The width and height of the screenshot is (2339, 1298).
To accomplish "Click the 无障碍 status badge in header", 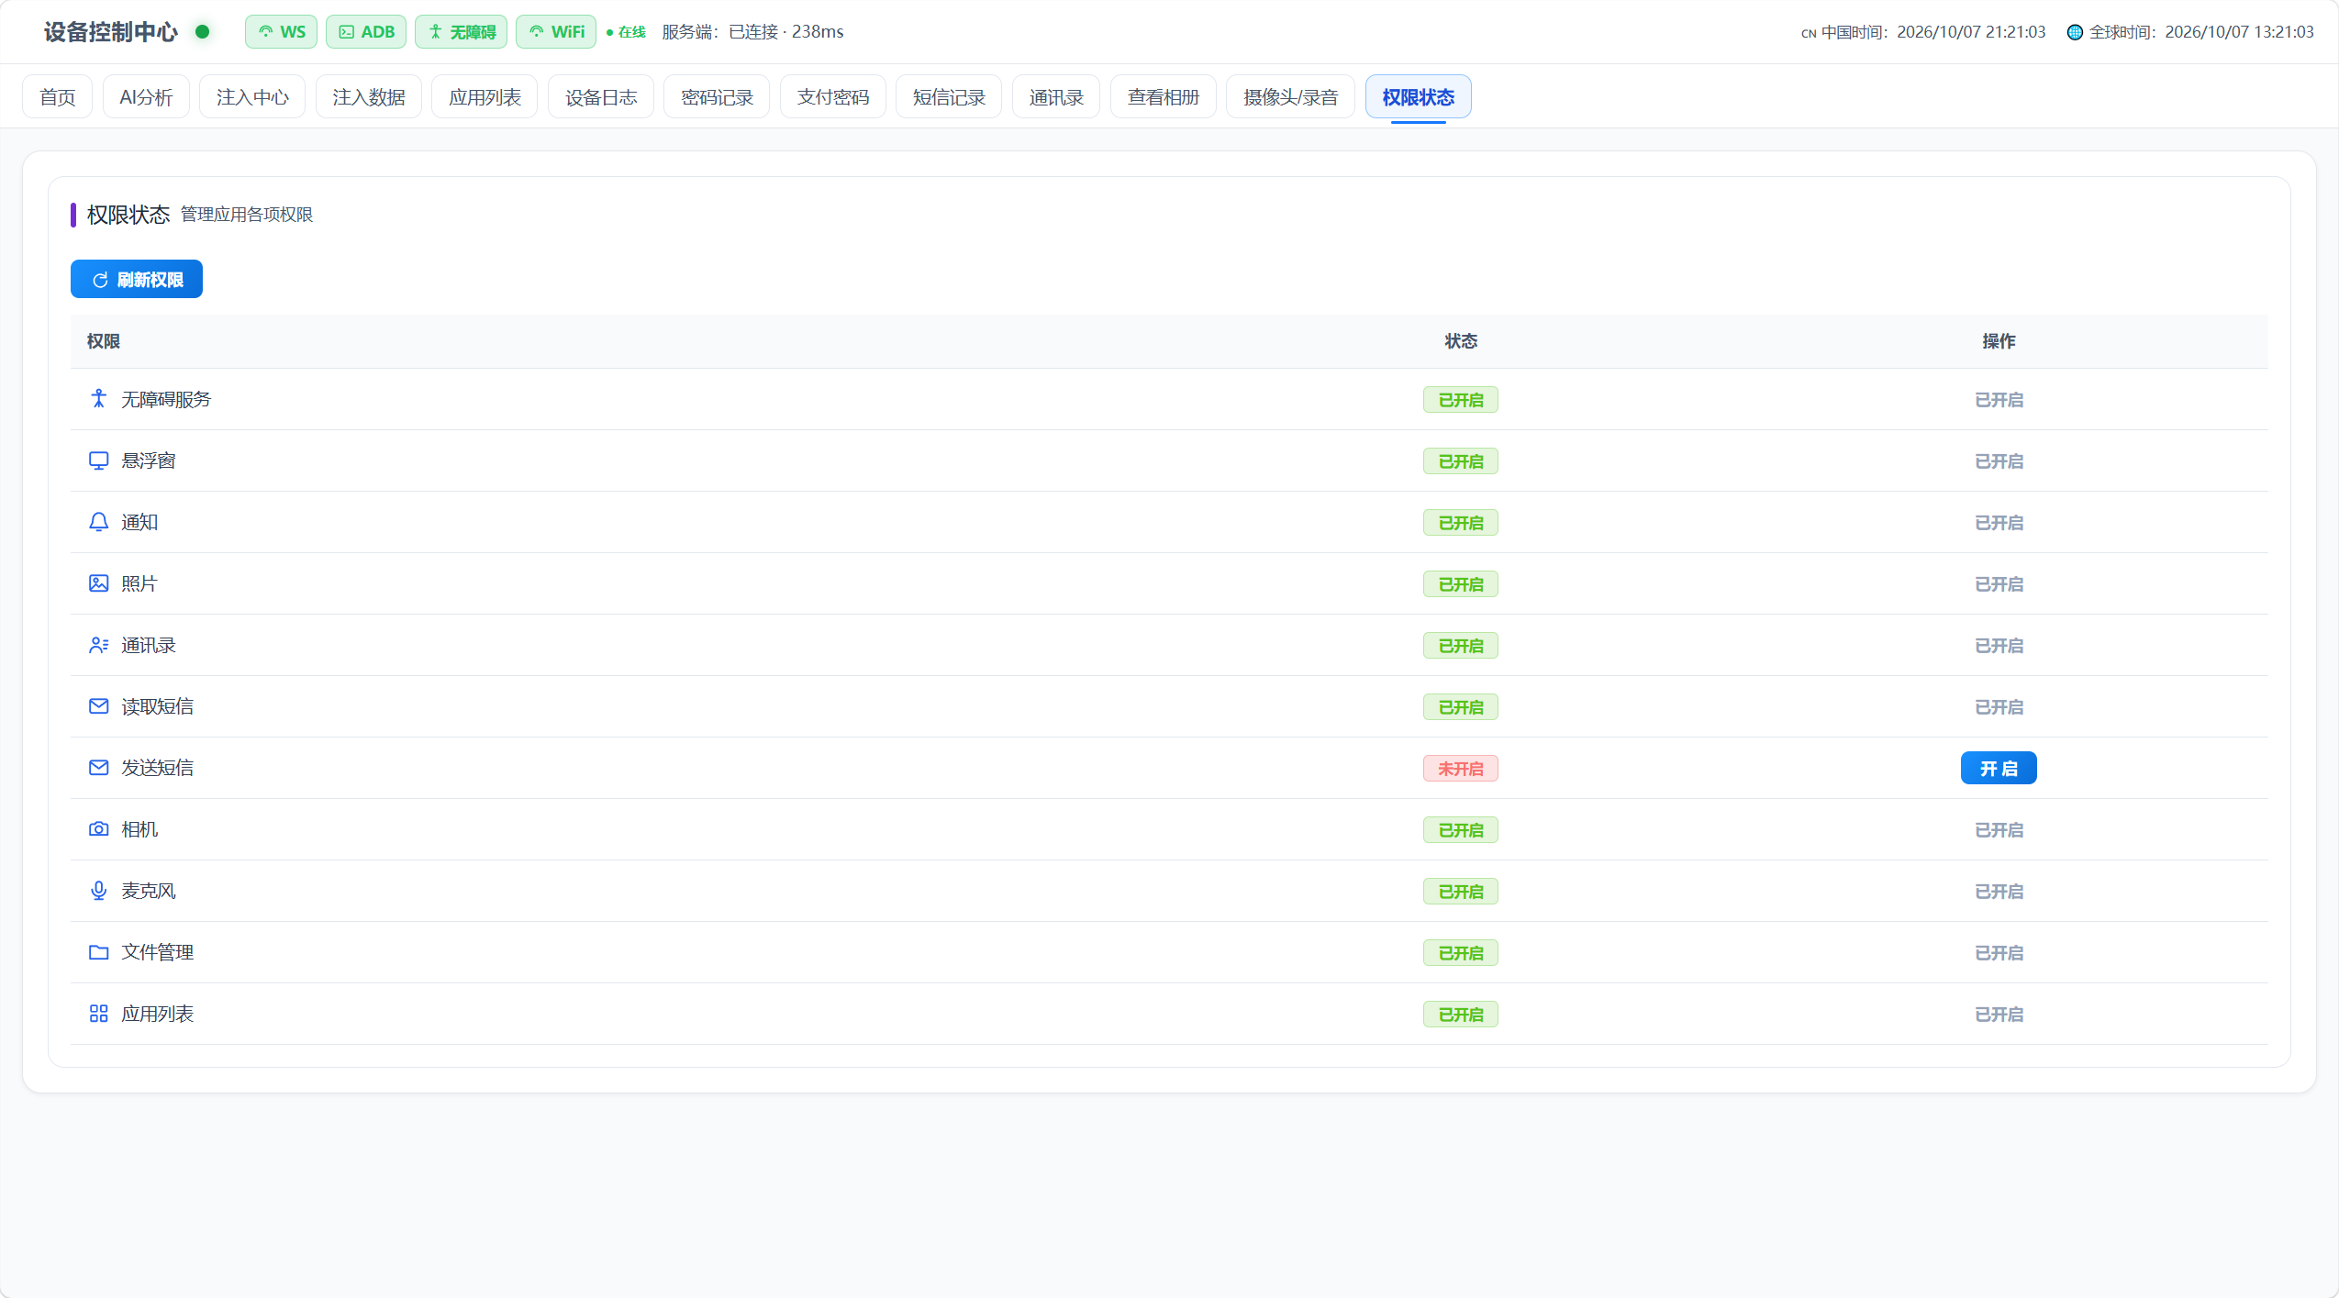I will [x=462, y=32].
